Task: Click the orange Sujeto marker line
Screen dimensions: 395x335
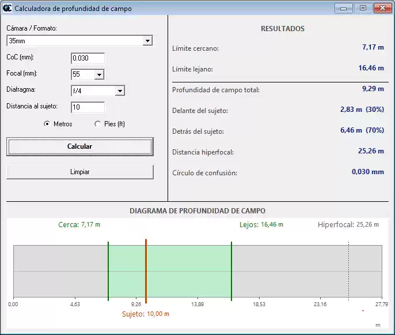Action: (x=146, y=271)
